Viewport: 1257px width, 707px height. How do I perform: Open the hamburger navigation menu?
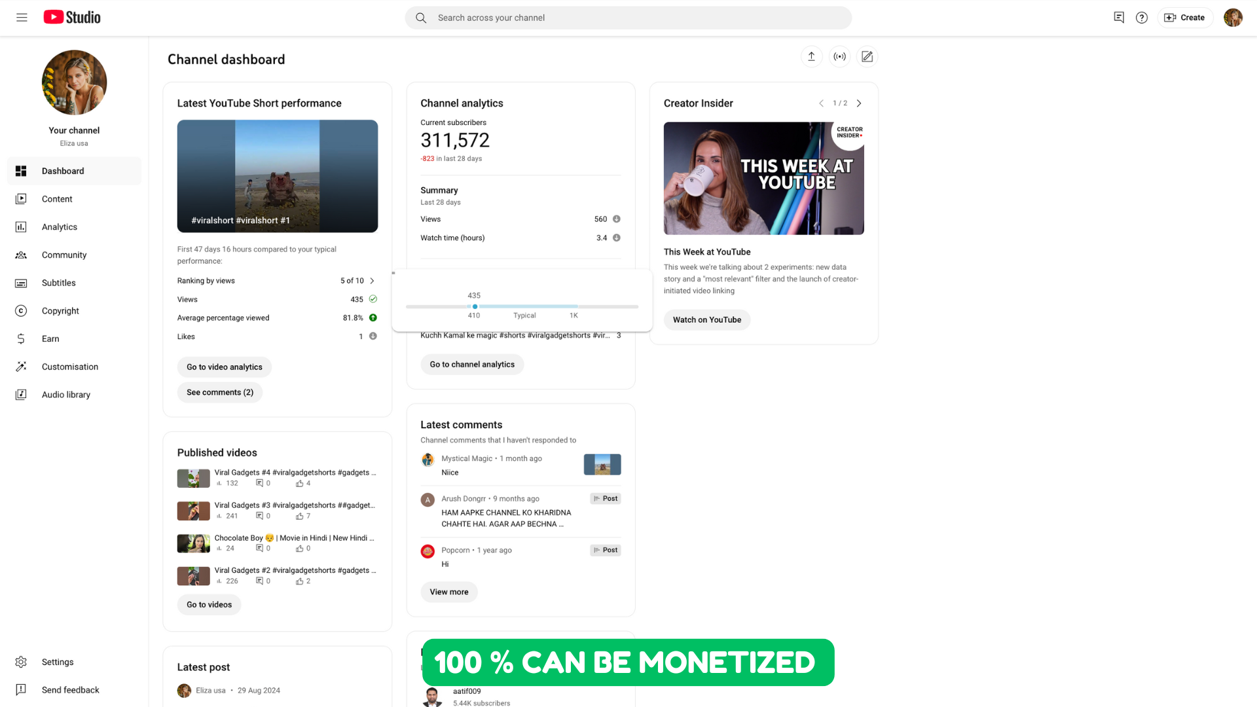tap(22, 18)
